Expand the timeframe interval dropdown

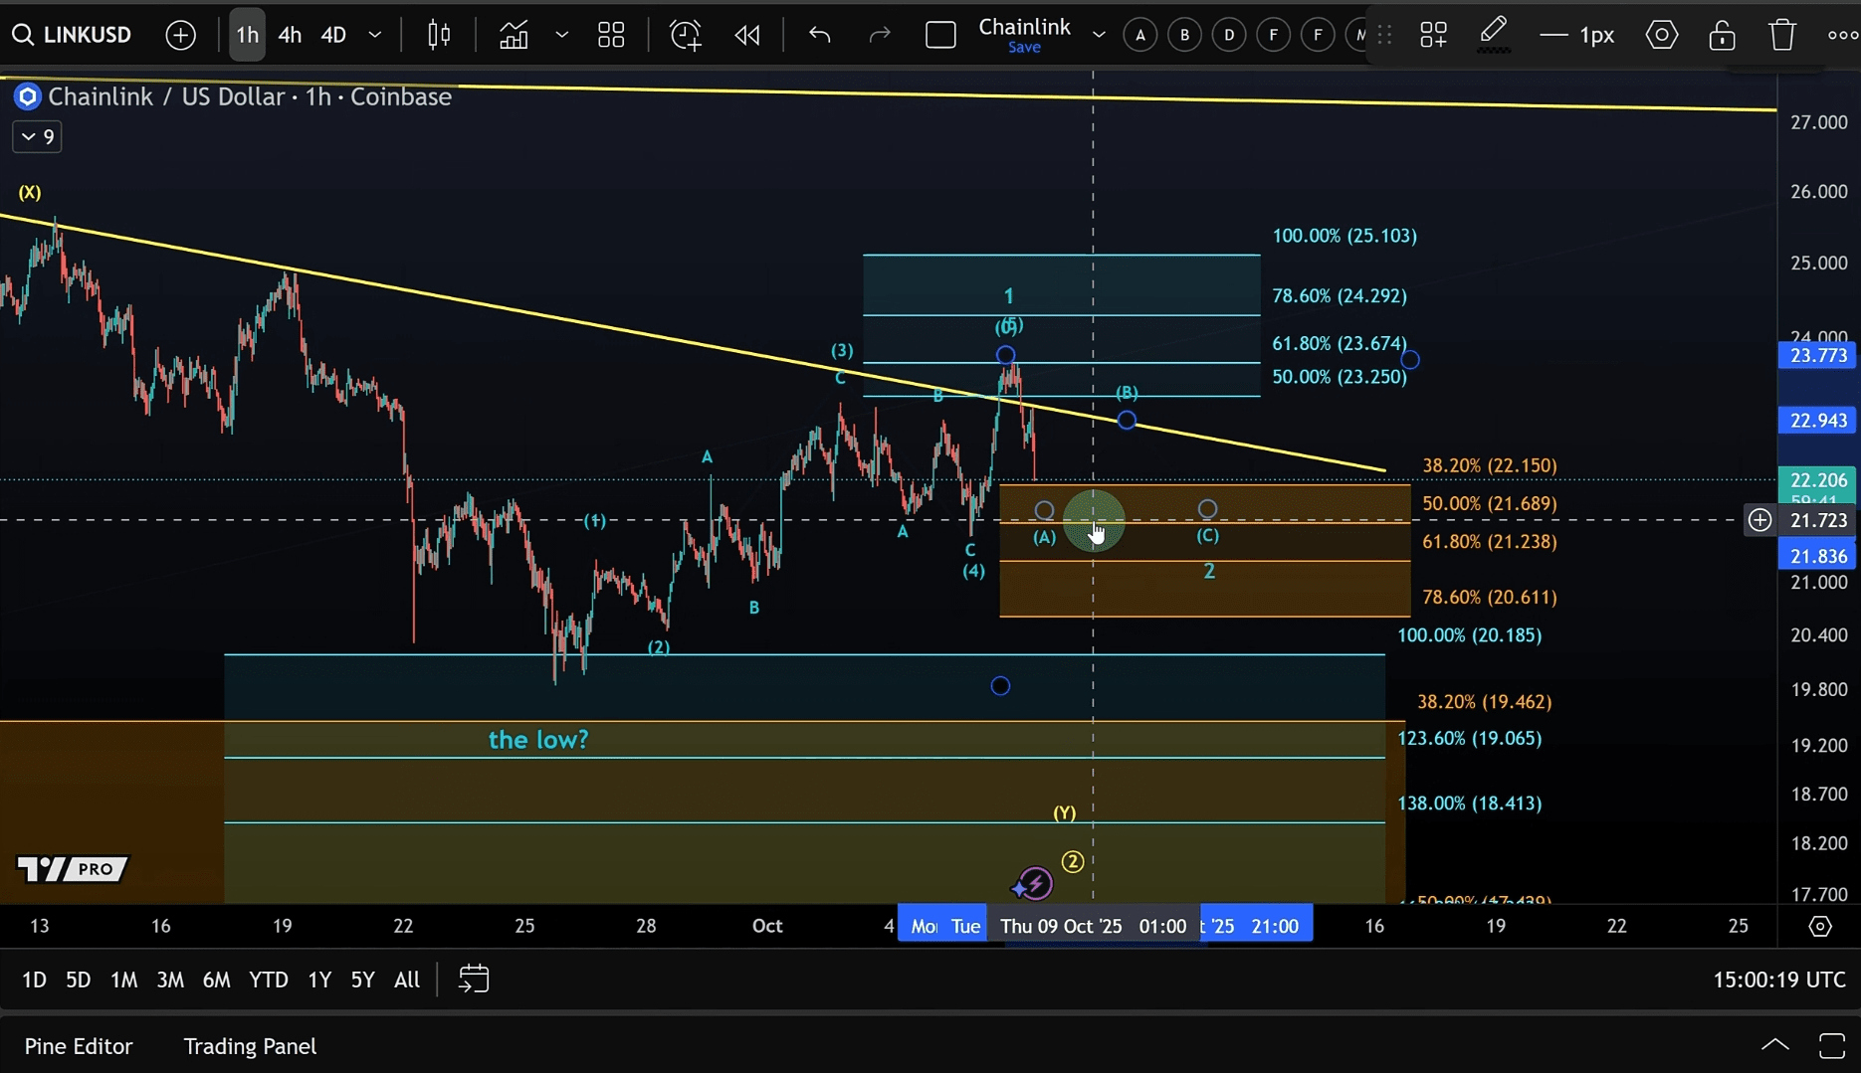tap(375, 35)
